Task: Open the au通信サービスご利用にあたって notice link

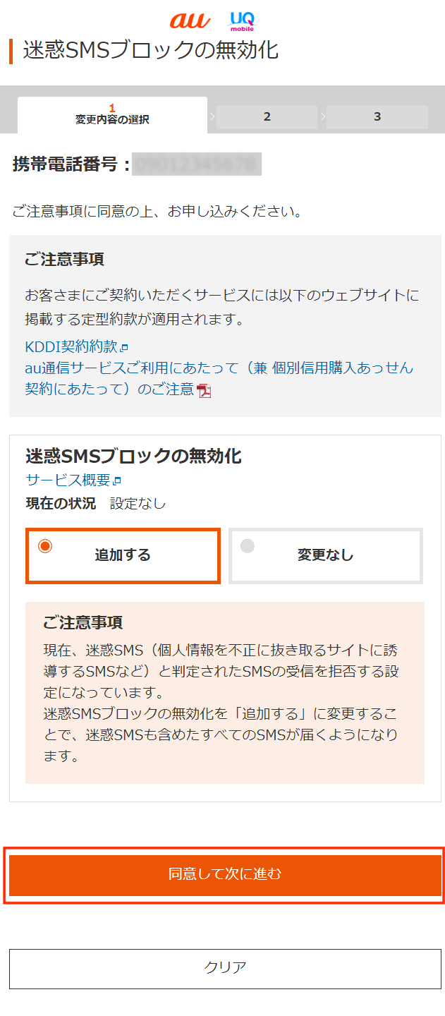Action: (219, 368)
